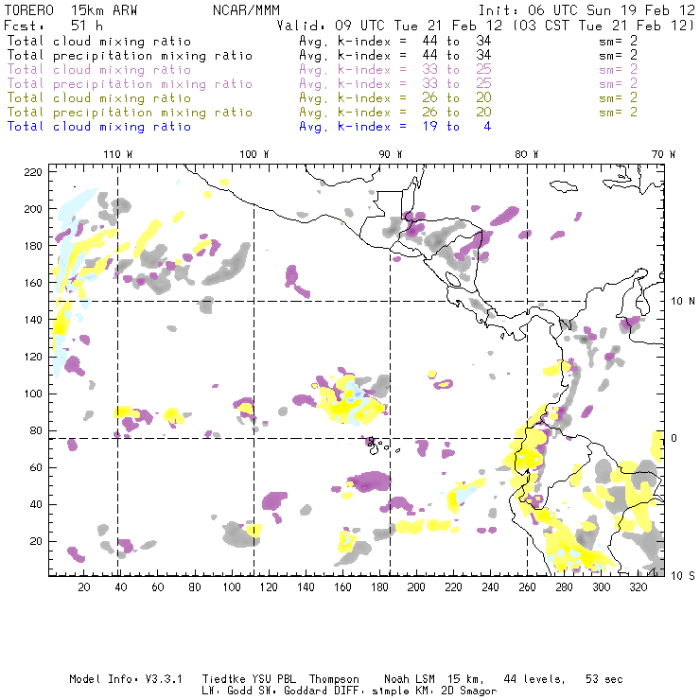This screenshot has height=700, width=700.
Task: Select the '90 W' longitude label
Action: [391, 154]
